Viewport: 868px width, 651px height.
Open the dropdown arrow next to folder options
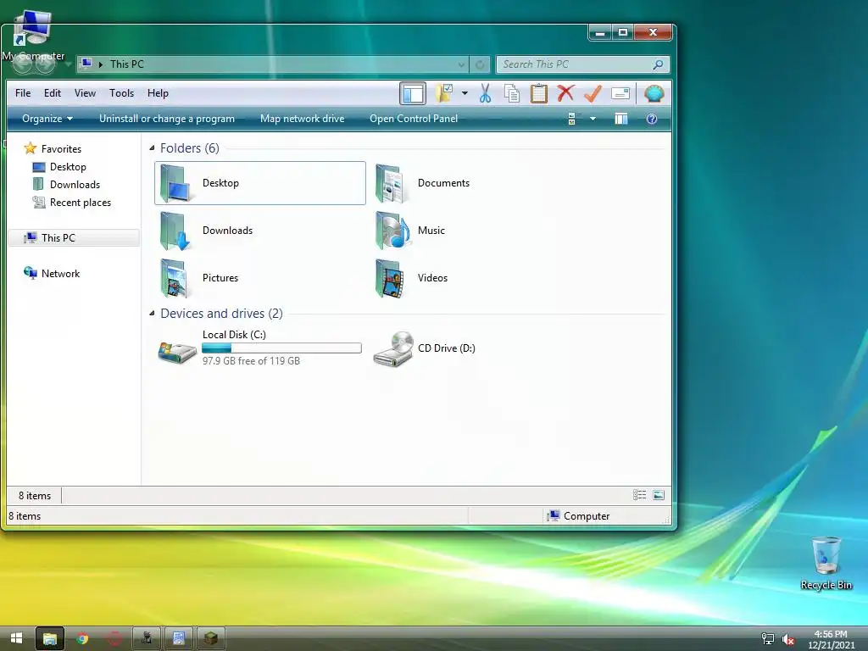point(465,93)
